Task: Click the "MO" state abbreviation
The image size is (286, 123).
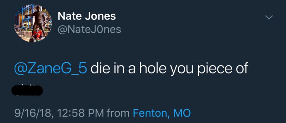Action: (x=182, y=113)
